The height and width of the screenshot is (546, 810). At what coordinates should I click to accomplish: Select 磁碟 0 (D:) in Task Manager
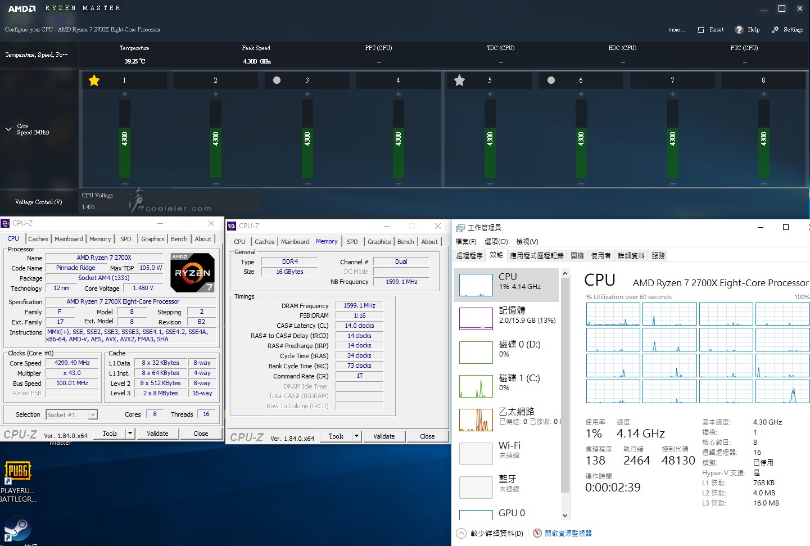coord(507,353)
